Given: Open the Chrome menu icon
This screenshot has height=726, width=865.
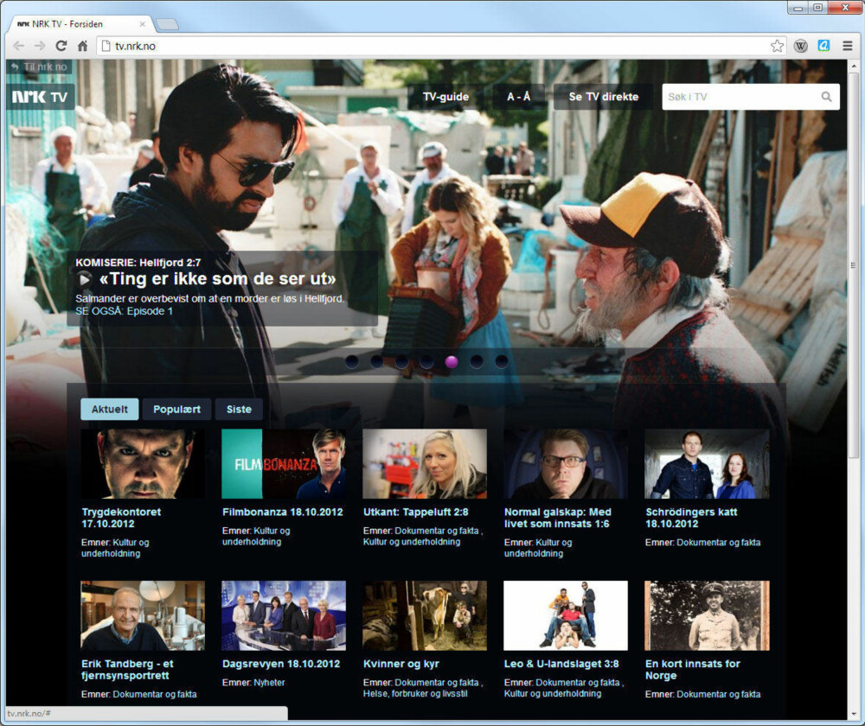Looking at the screenshot, I should coord(848,46).
